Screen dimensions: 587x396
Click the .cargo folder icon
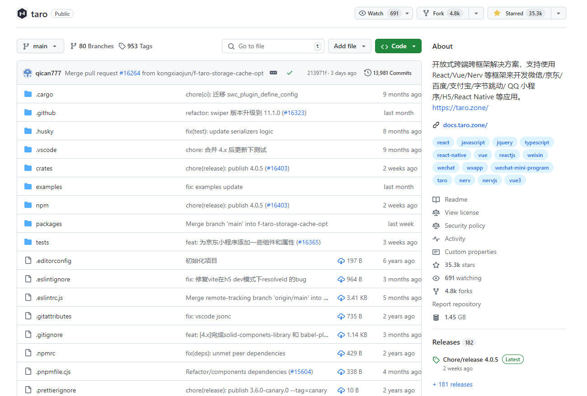click(28, 94)
